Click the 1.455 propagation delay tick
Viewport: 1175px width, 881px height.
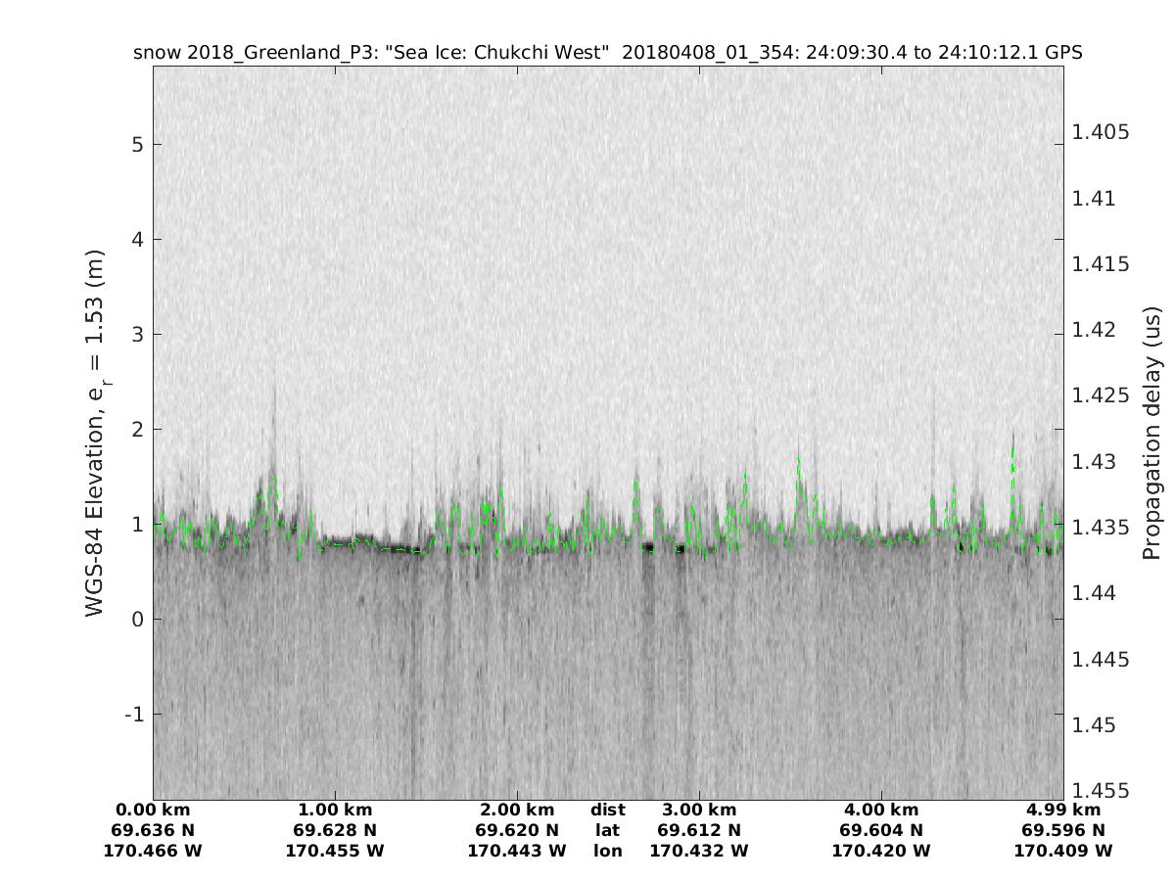pyautogui.click(x=1101, y=791)
